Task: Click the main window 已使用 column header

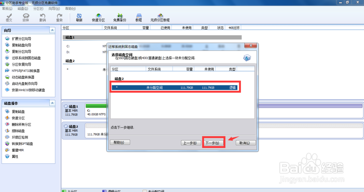Action: 161,28
